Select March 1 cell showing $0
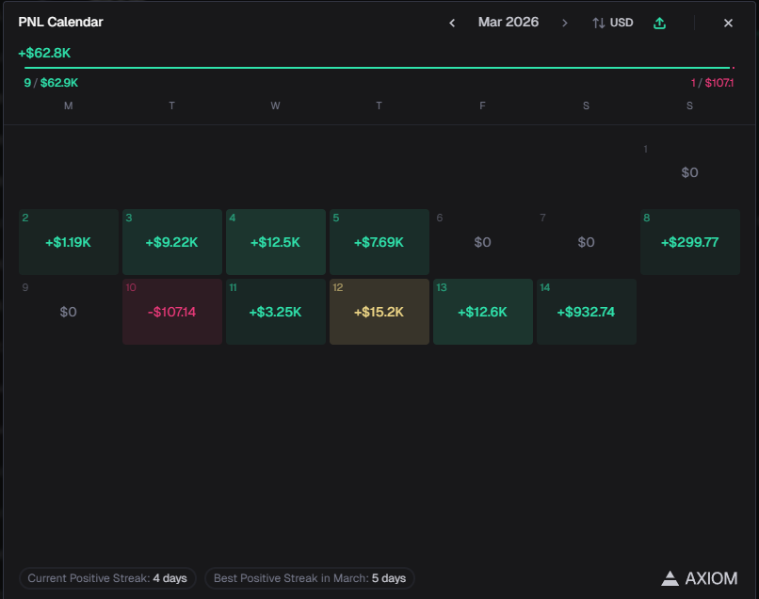Image resolution: width=759 pixels, height=599 pixels. (x=689, y=172)
